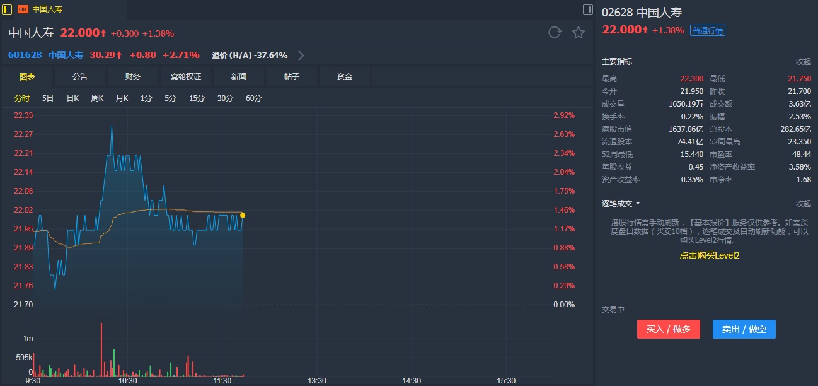Click the HK market badge on tab
Screen dimensions: 818x386
pos(23,9)
